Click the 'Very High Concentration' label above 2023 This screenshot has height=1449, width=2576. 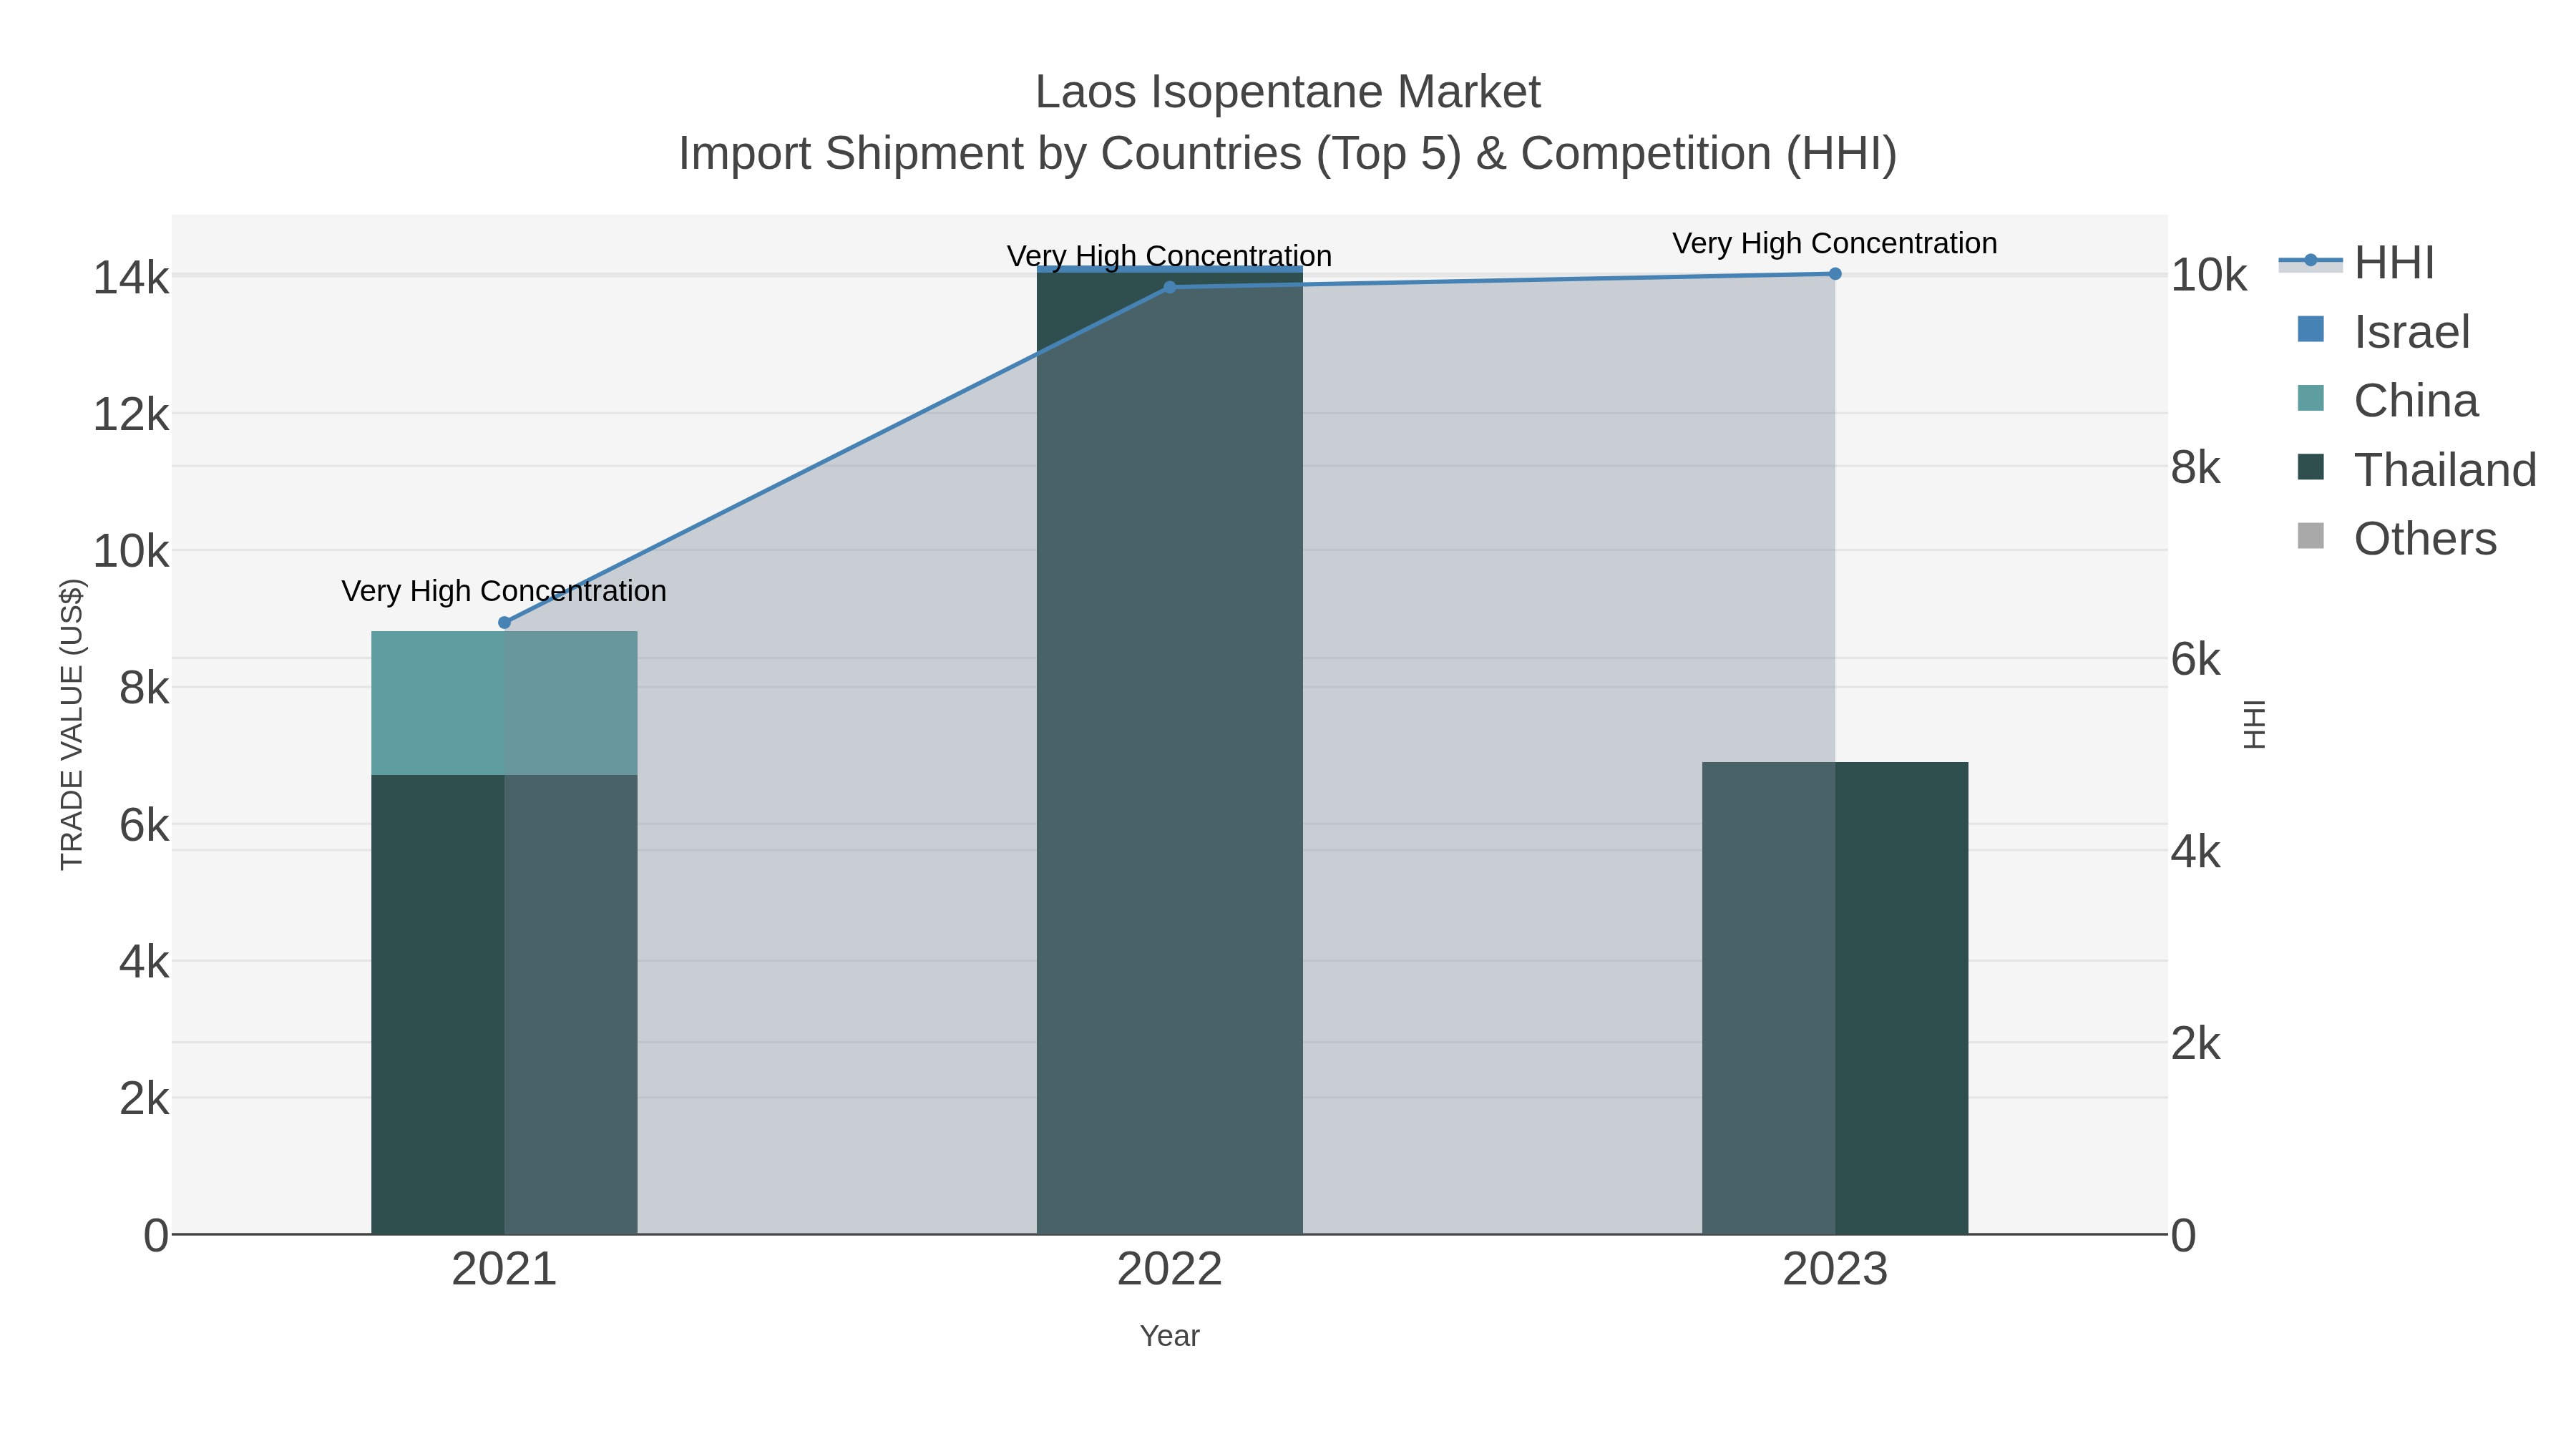tap(1835, 243)
